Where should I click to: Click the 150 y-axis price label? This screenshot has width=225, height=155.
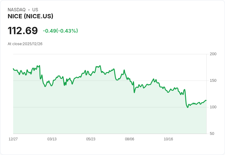tap(213, 81)
